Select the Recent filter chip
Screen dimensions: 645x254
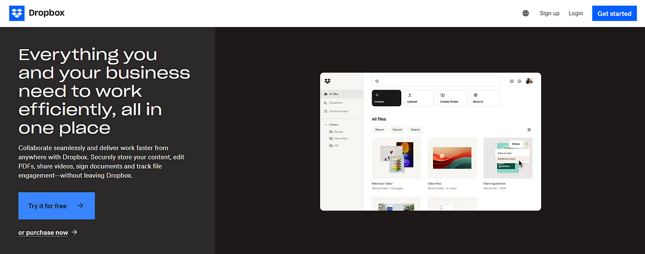[x=379, y=129]
